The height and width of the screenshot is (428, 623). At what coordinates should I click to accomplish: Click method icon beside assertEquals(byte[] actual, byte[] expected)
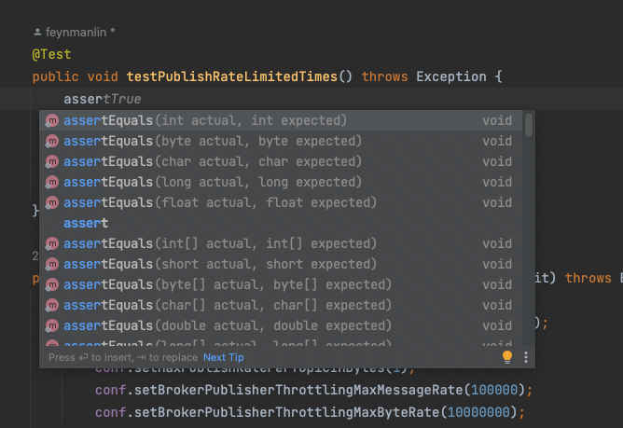tap(51, 285)
